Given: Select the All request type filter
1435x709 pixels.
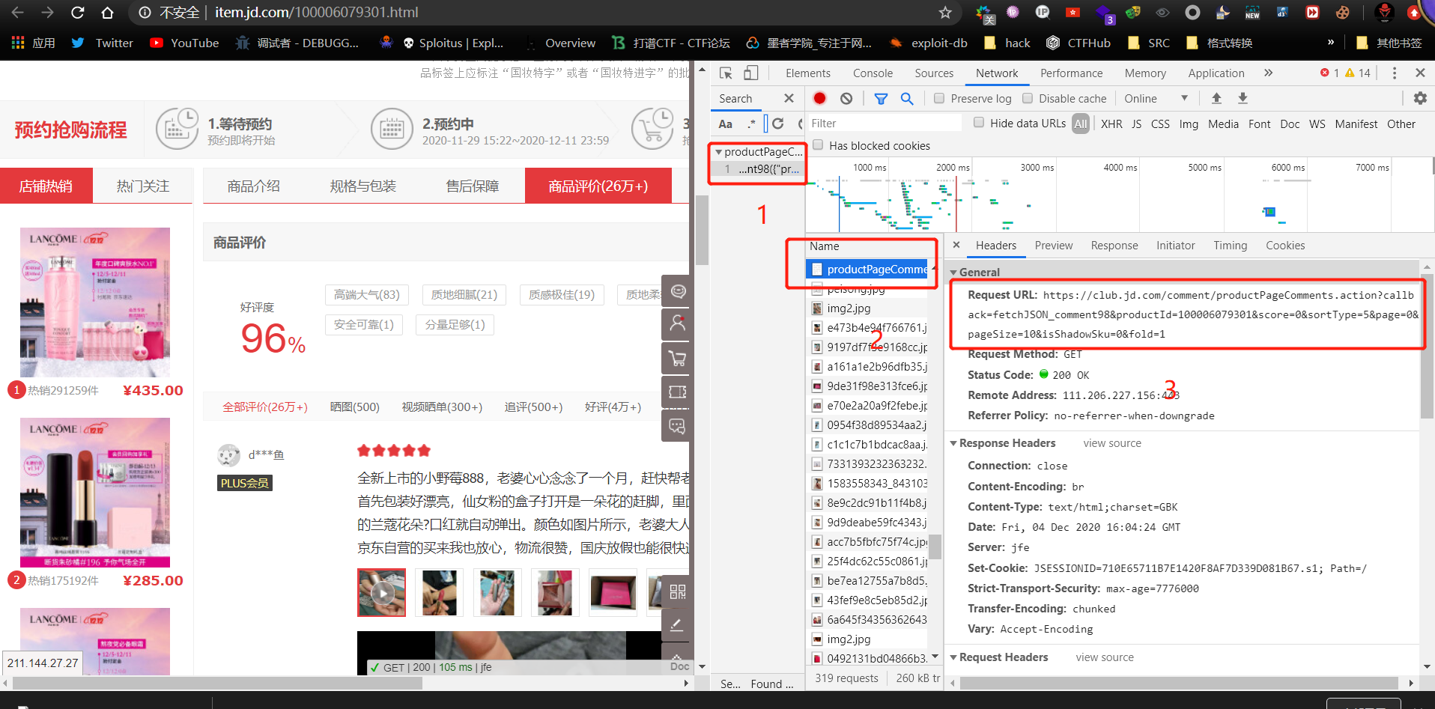Looking at the screenshot, I should coord(1080,124).
